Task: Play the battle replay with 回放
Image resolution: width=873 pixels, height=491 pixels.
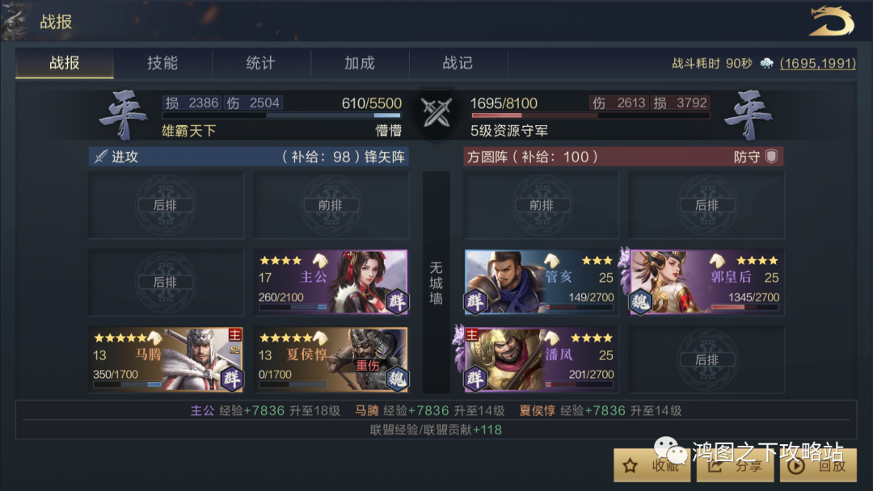Action: pos(818,465)
